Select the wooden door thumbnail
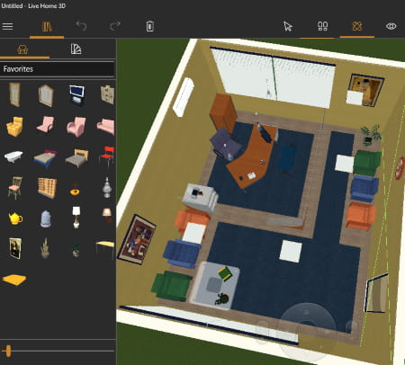This screenshot has height=365, width=405. (x=14, y=94)
